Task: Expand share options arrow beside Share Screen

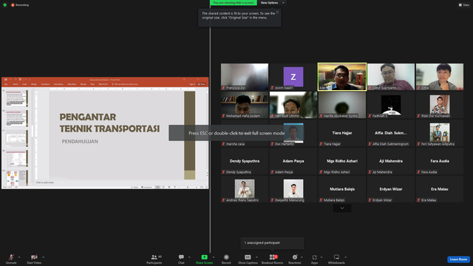Action: pyautogui.click(x=214, y=257)
